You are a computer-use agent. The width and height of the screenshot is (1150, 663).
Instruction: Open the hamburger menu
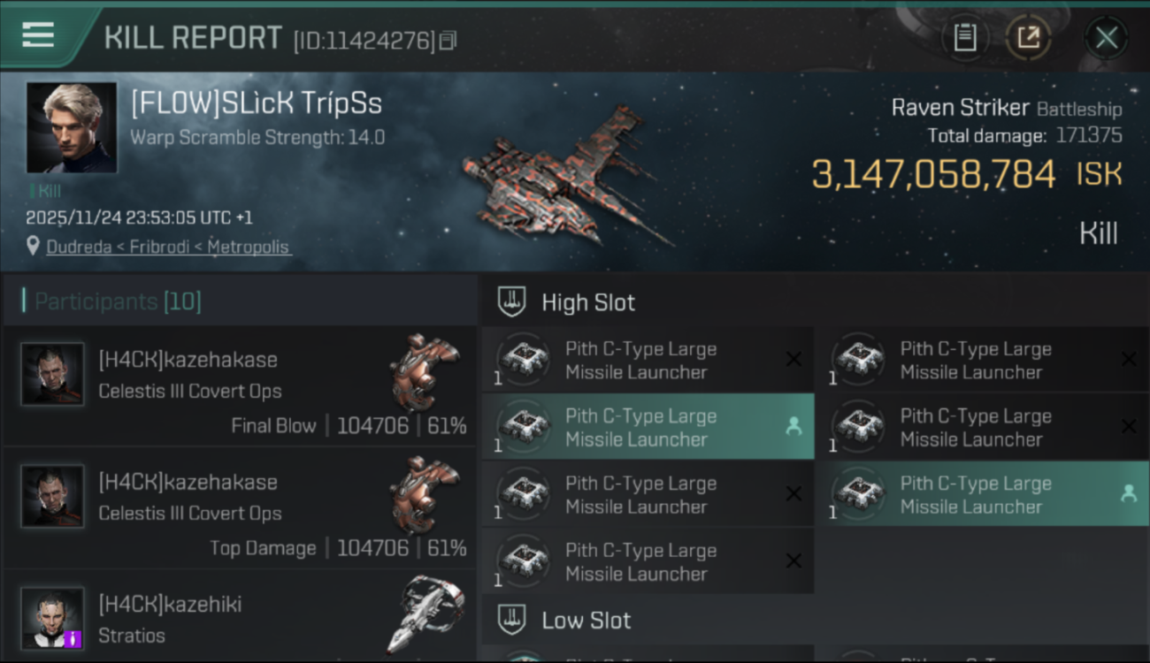tap(38, 35)
